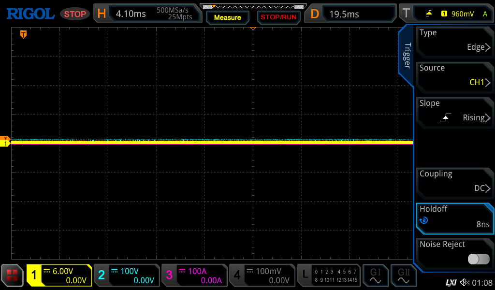Click the LXI network status icon
This screenshot has height=290, width=495.
451,282
